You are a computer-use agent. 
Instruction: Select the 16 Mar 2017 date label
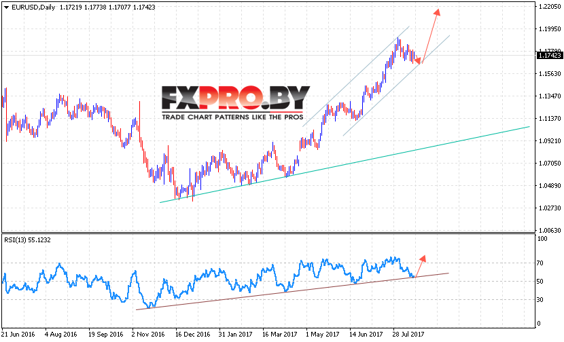point(280,335)
